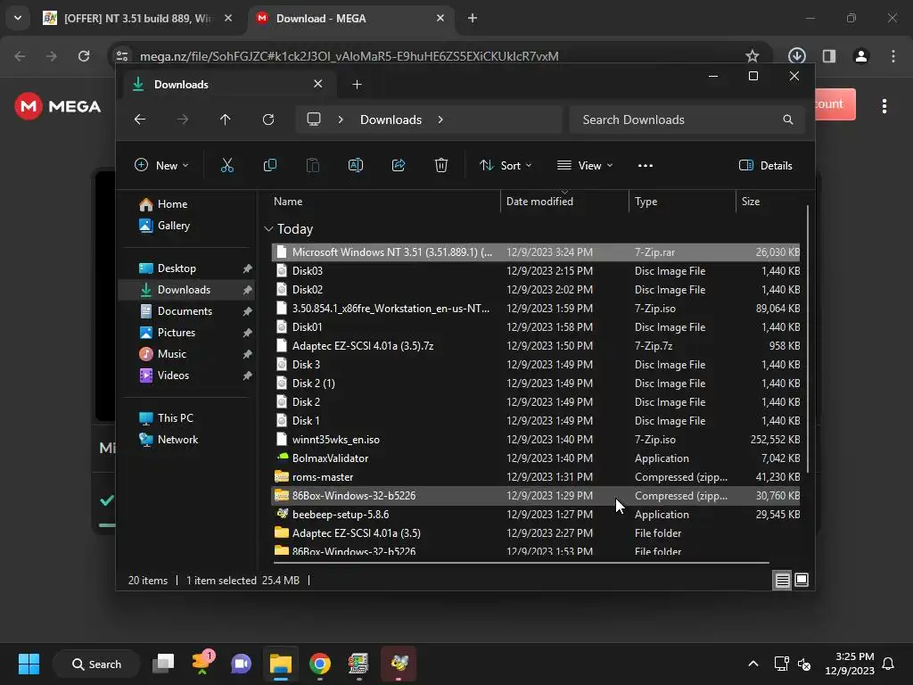
Task: Refresh the Downloads folder view
Action: (268, 120)
